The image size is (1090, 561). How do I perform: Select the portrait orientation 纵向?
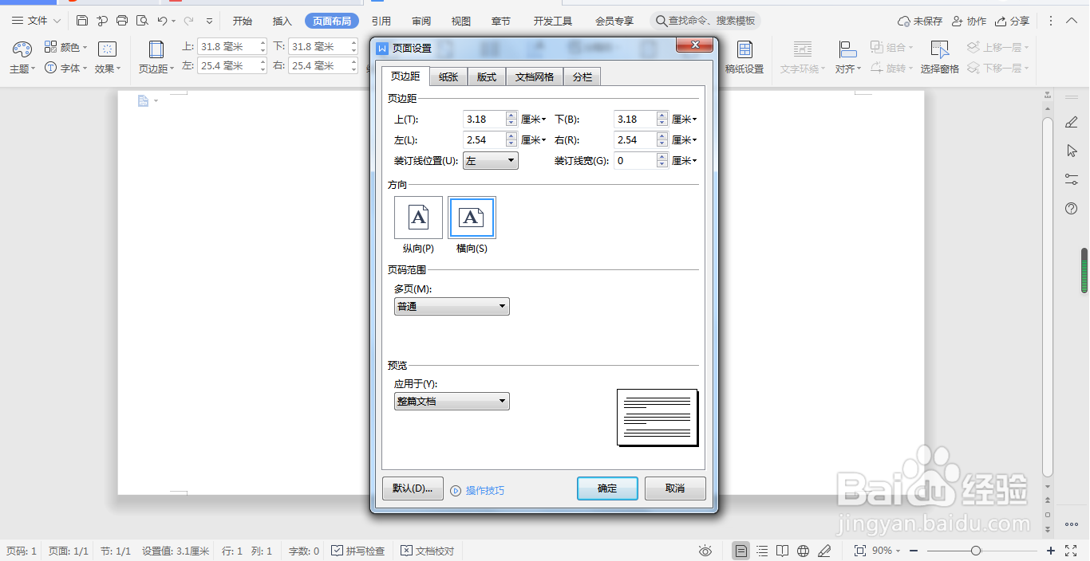418,217
